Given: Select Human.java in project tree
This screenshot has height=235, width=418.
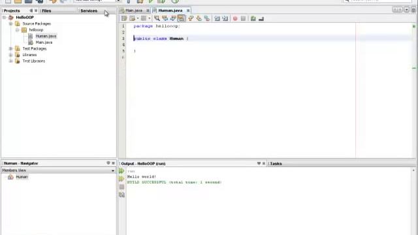Looking at the screenshot, I should pos(46,36).
